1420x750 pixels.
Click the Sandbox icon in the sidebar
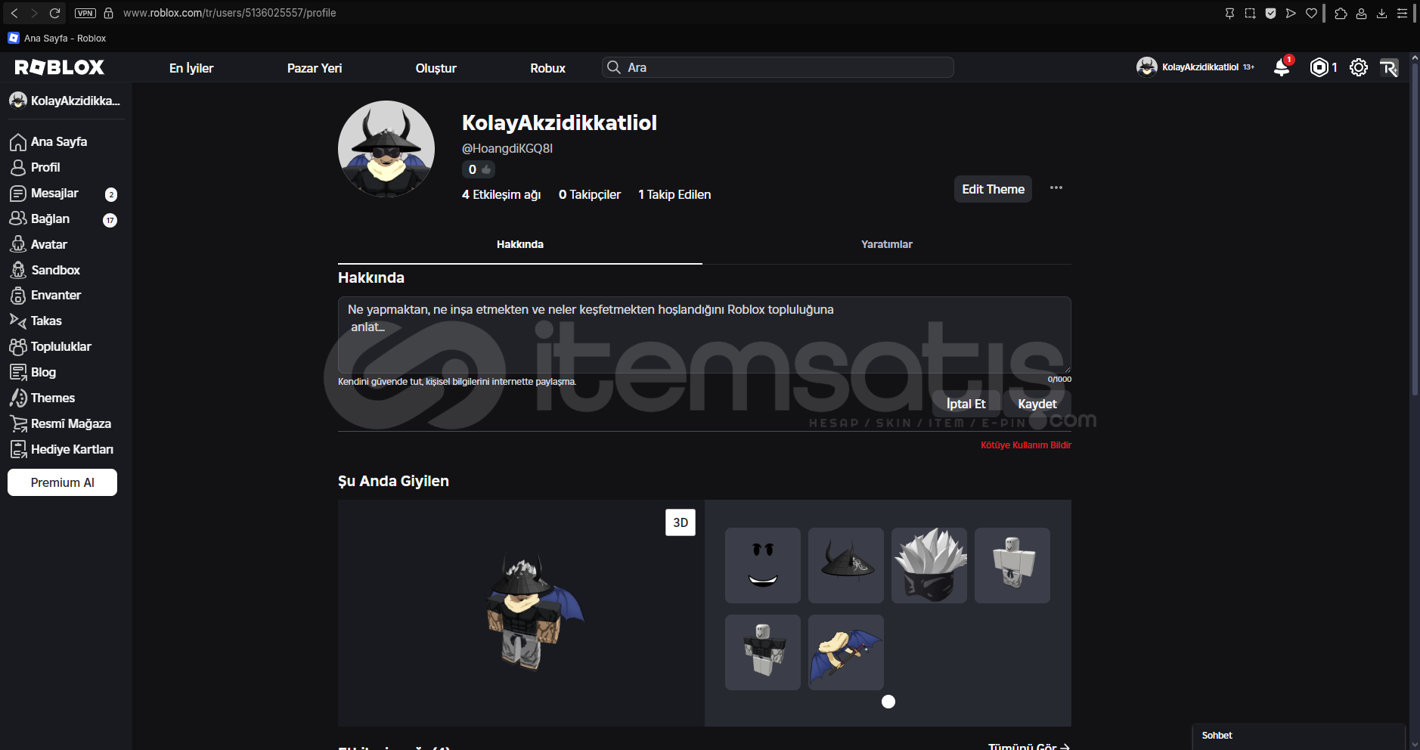point(18,270)
